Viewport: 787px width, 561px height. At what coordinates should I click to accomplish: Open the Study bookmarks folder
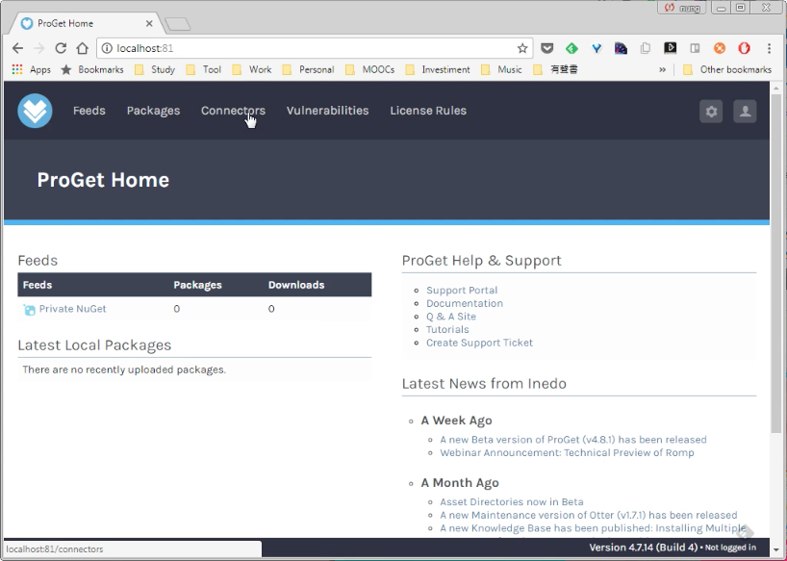[x=155, y=69]
